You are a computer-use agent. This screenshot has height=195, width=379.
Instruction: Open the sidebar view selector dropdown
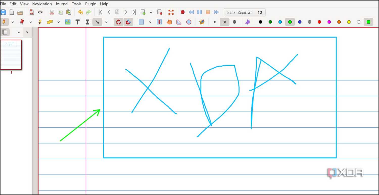18,32
